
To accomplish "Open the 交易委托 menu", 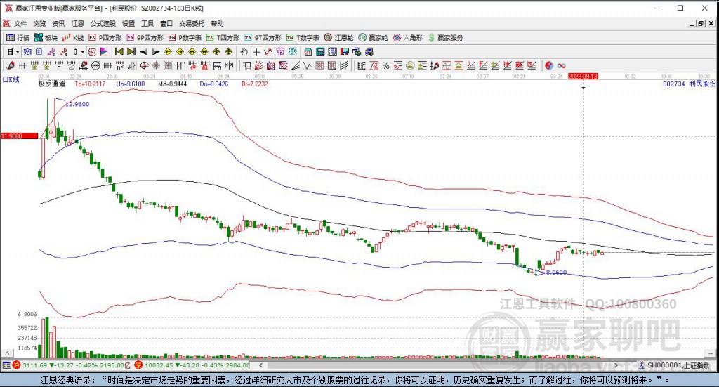I will coord(192,23).
